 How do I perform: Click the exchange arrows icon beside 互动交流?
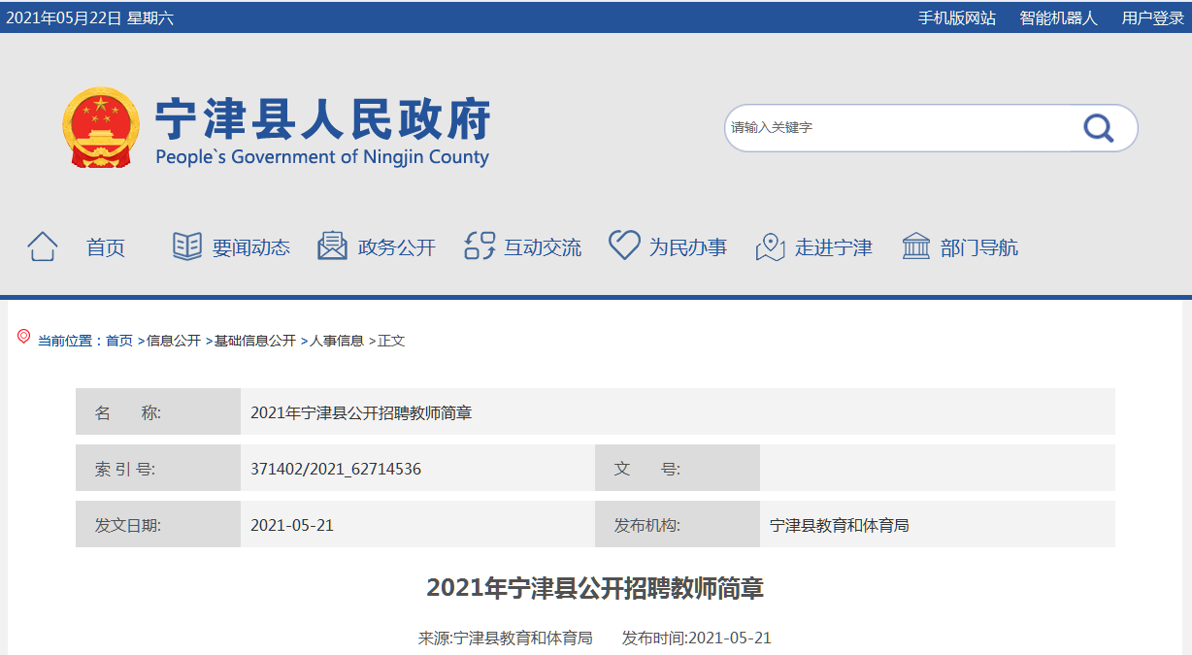(x=480, y=246)
